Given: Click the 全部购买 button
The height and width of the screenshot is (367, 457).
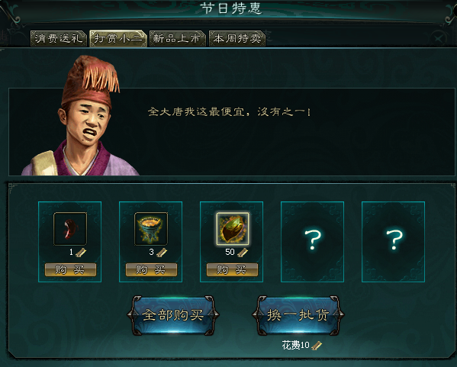Looking at the screenshot, I should tap(173, 315).
